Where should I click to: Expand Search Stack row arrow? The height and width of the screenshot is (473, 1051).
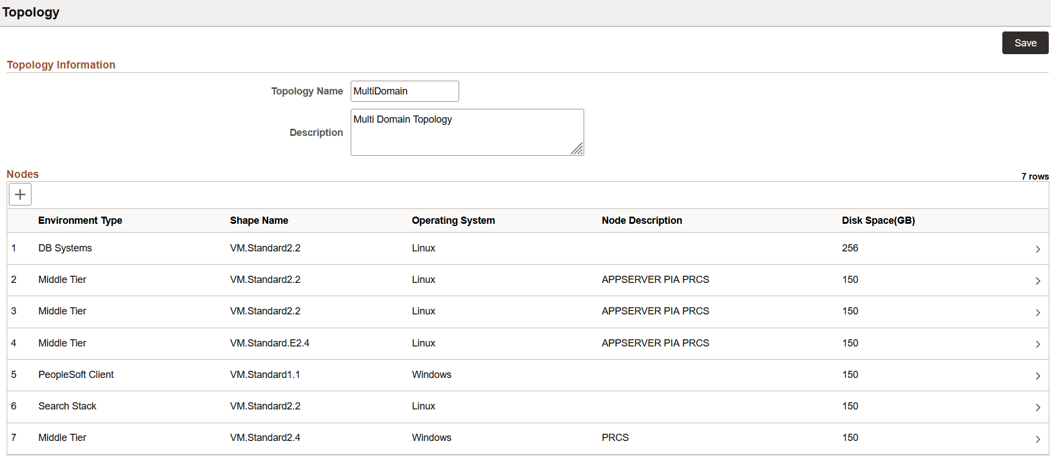[x=1038, y=407]
